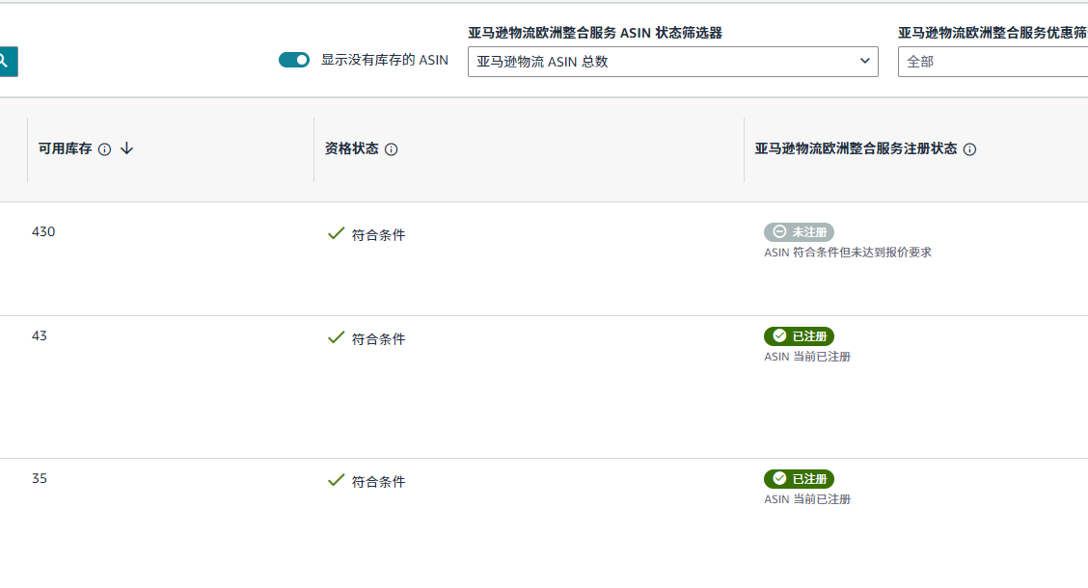Viewport: 1088px width, 588px height.
Task: Click the inventory value 430
Action: click(x=43, y=231)
